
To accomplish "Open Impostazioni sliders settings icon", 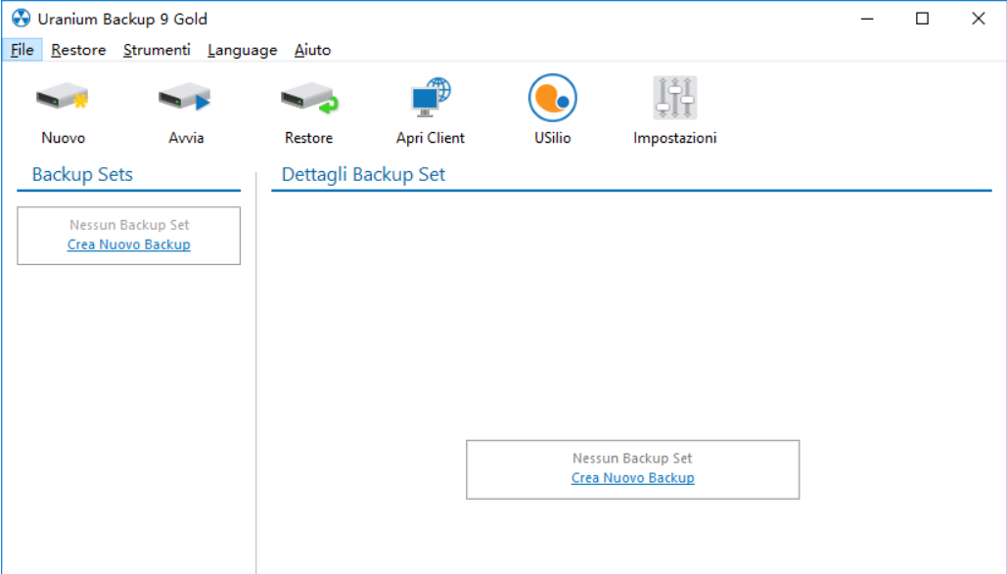I will (675, 98).
